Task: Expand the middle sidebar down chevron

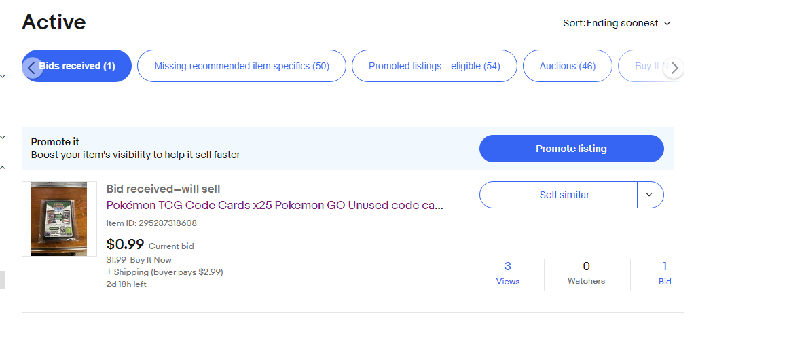Action: pyautogui.click(x=3, y=137)
